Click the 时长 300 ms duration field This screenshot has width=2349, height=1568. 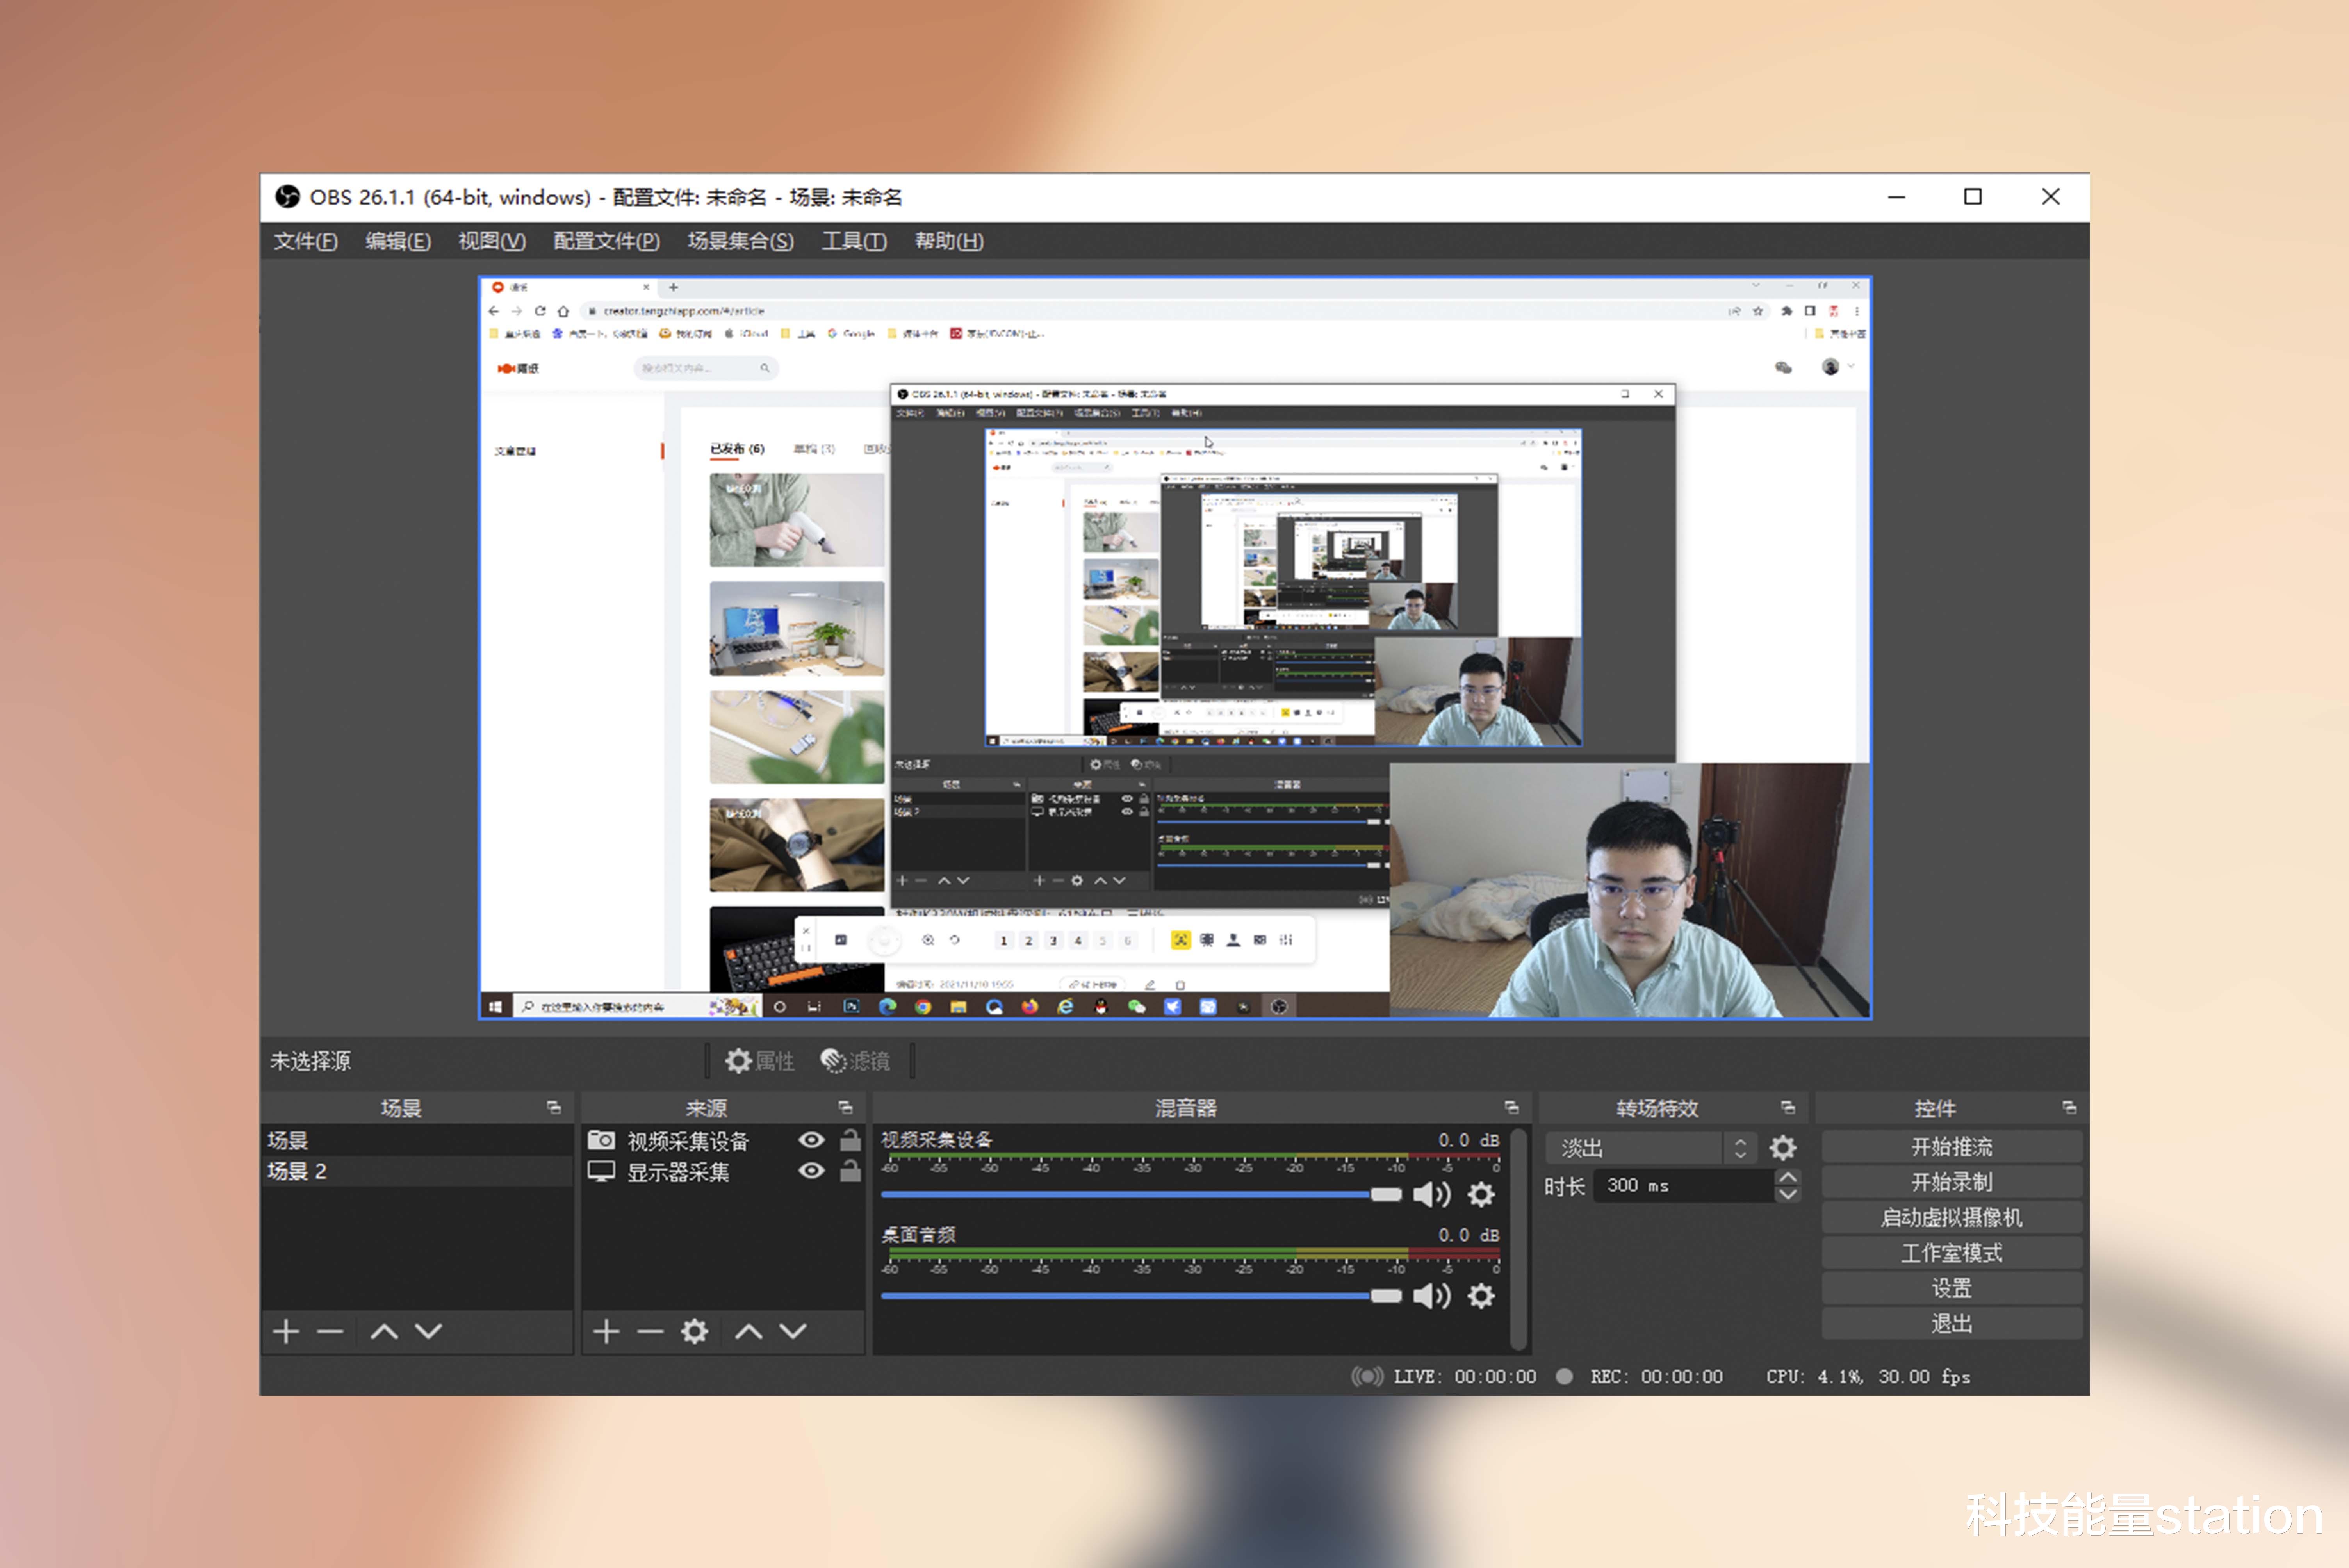point(1684,1186)
